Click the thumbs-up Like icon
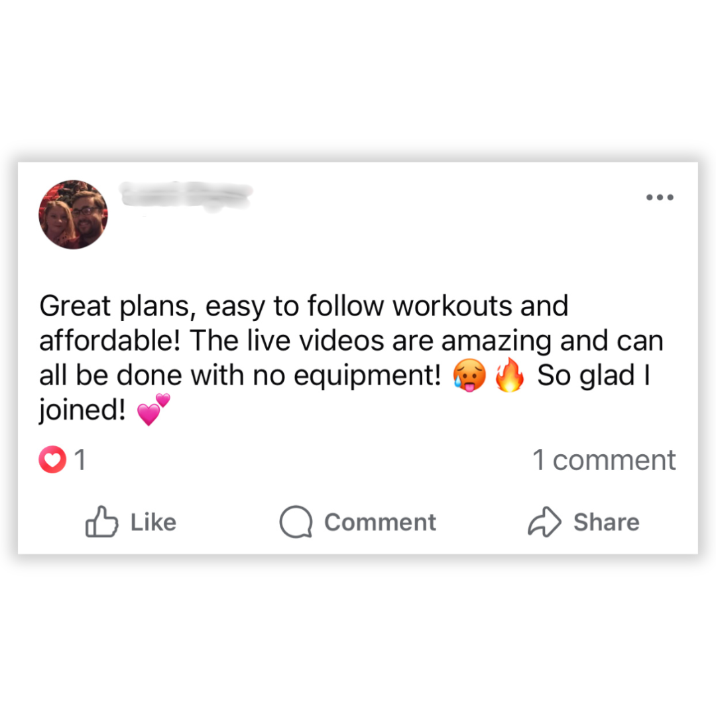 tap(102, 522)
